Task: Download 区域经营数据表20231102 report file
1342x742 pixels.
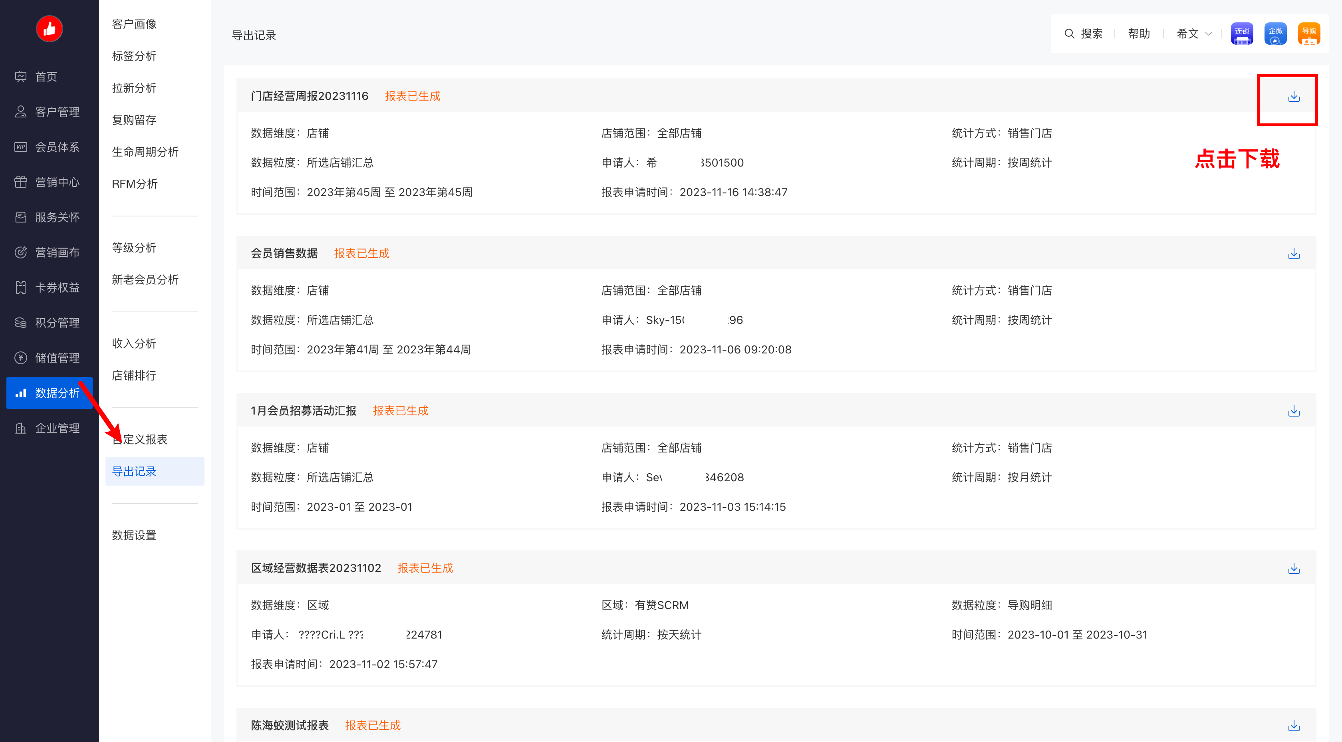Action: click(1294, 569)
